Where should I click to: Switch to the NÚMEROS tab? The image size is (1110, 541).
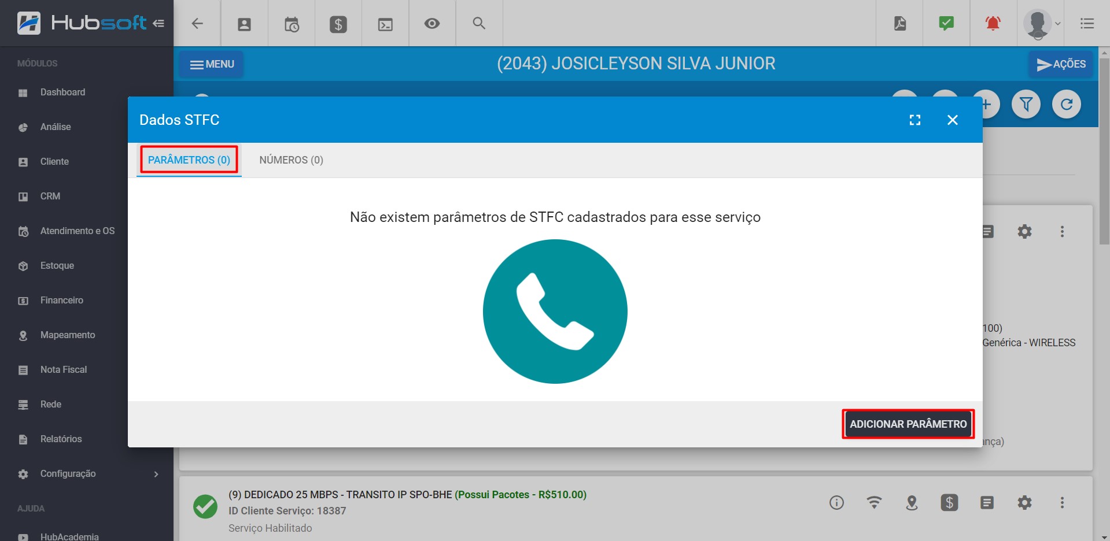[x=291, y=160]
